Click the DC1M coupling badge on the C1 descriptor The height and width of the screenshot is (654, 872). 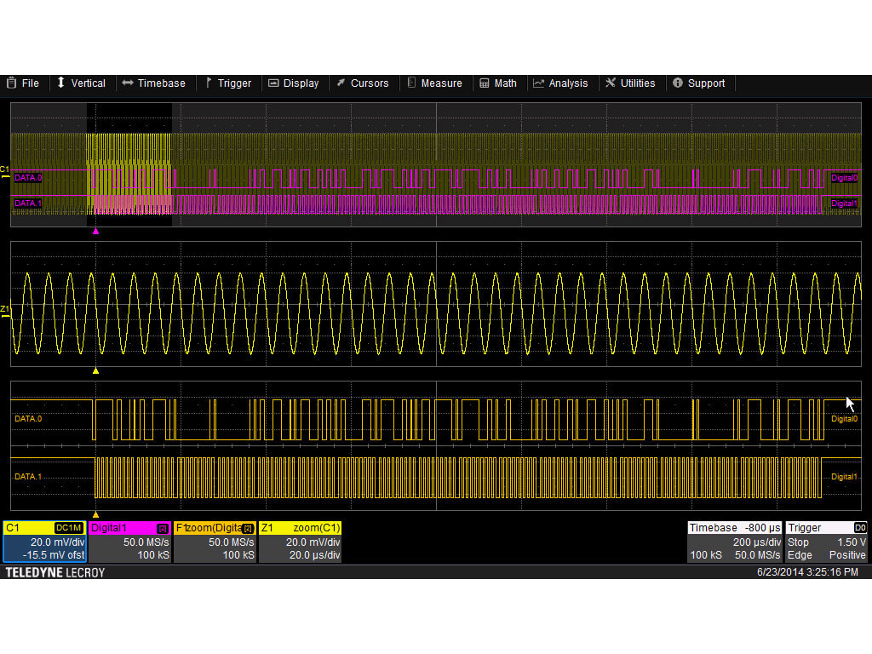[x=68, y=528]
